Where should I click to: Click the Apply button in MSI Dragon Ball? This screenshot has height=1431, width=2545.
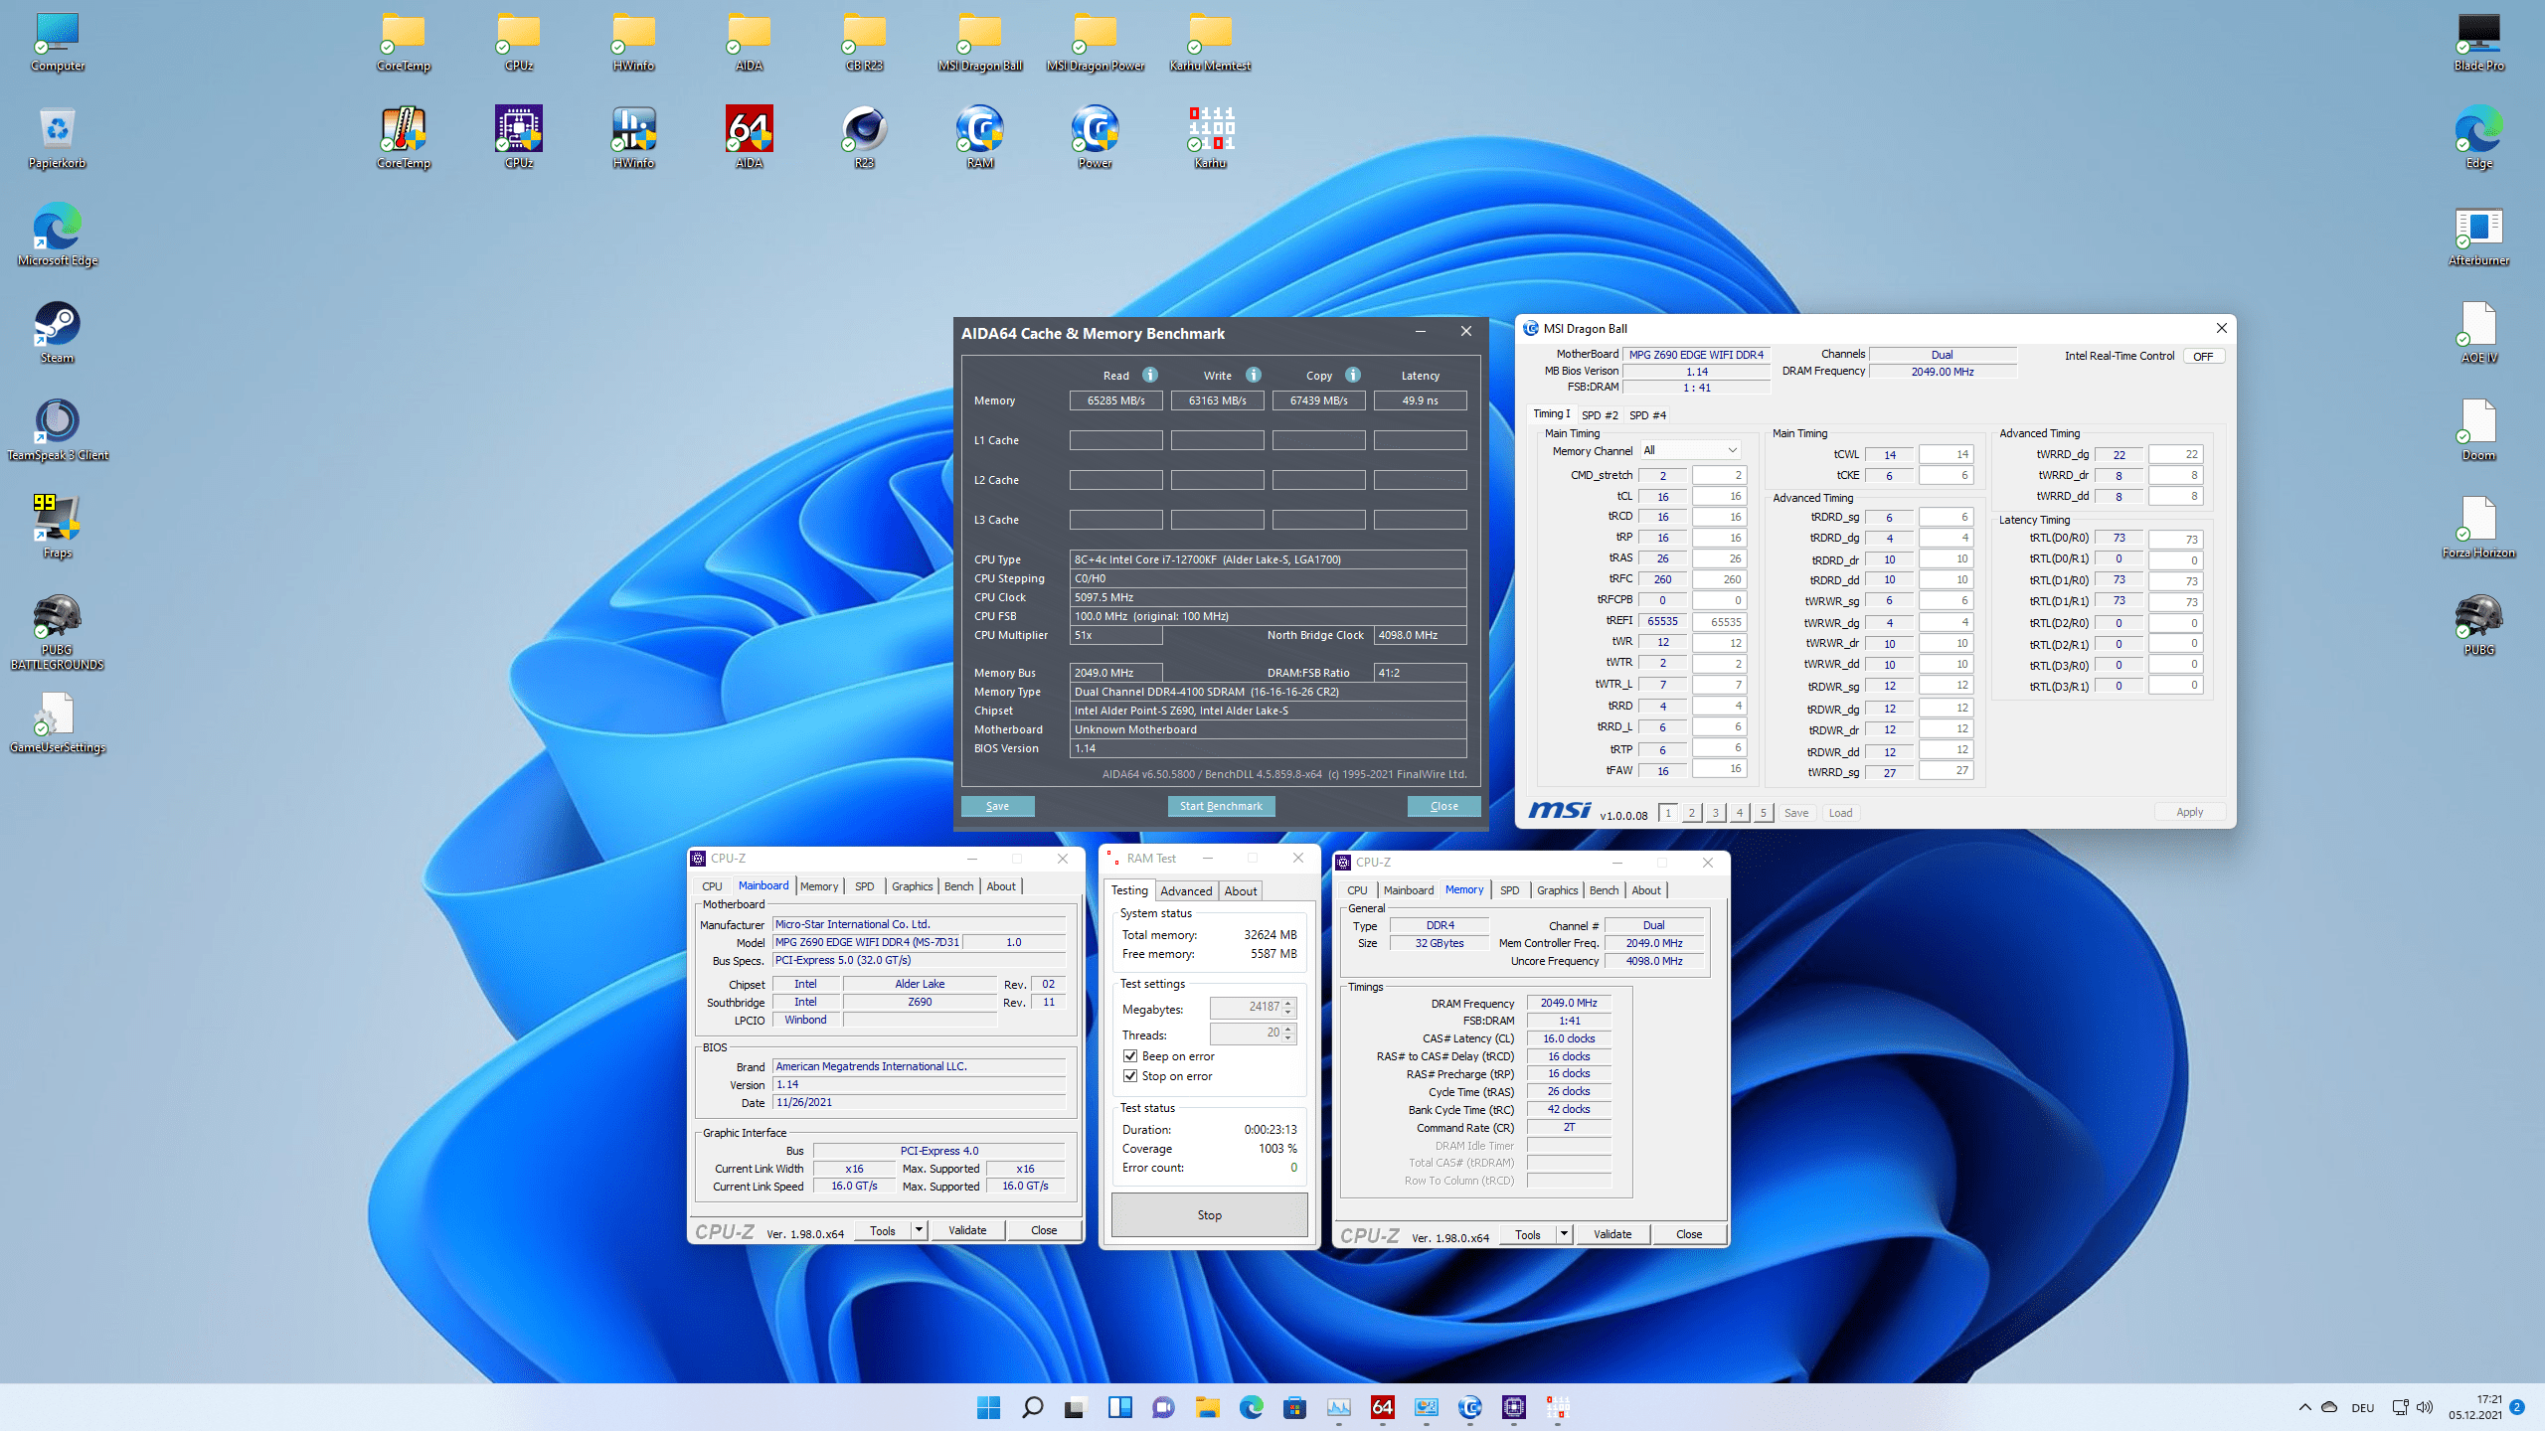(2189, 812)
